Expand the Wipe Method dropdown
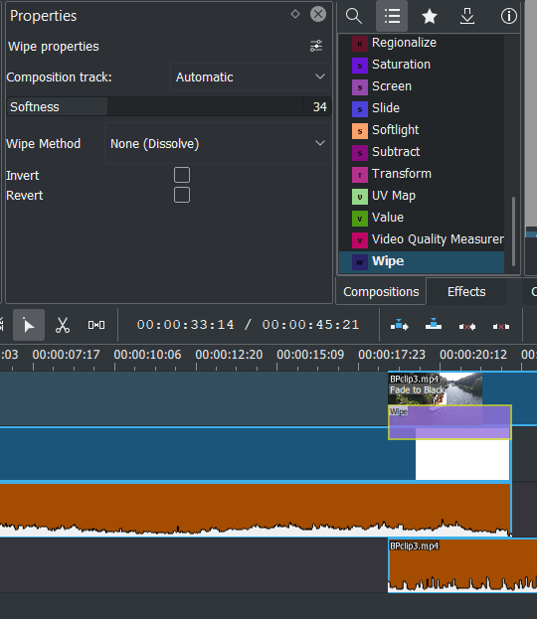The width and height of the screenshot is (537, 619). click(218, 144)
